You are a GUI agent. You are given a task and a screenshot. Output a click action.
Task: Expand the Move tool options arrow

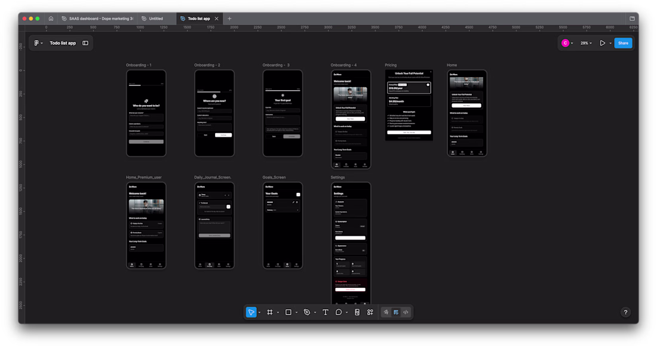pos(259,312)
